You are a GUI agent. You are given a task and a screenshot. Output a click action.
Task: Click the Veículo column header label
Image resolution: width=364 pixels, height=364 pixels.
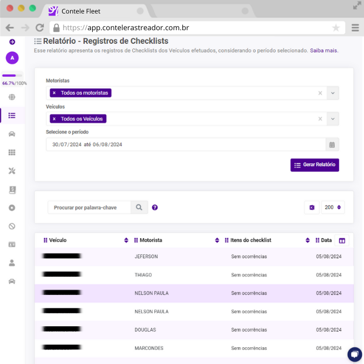58,241
